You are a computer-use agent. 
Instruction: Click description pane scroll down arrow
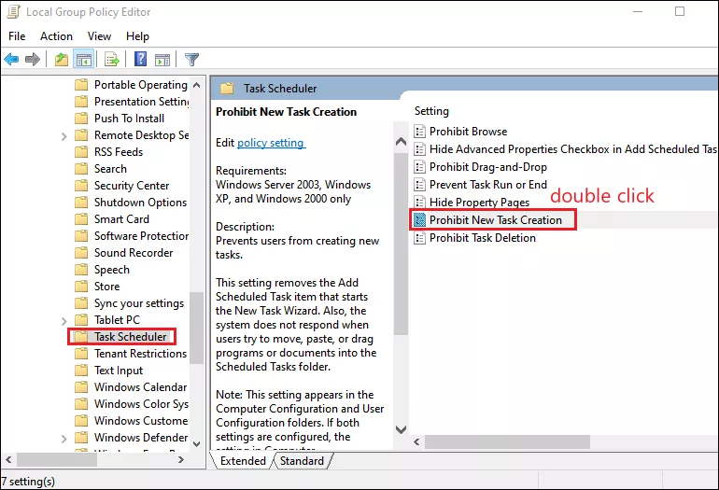point(401,429)
